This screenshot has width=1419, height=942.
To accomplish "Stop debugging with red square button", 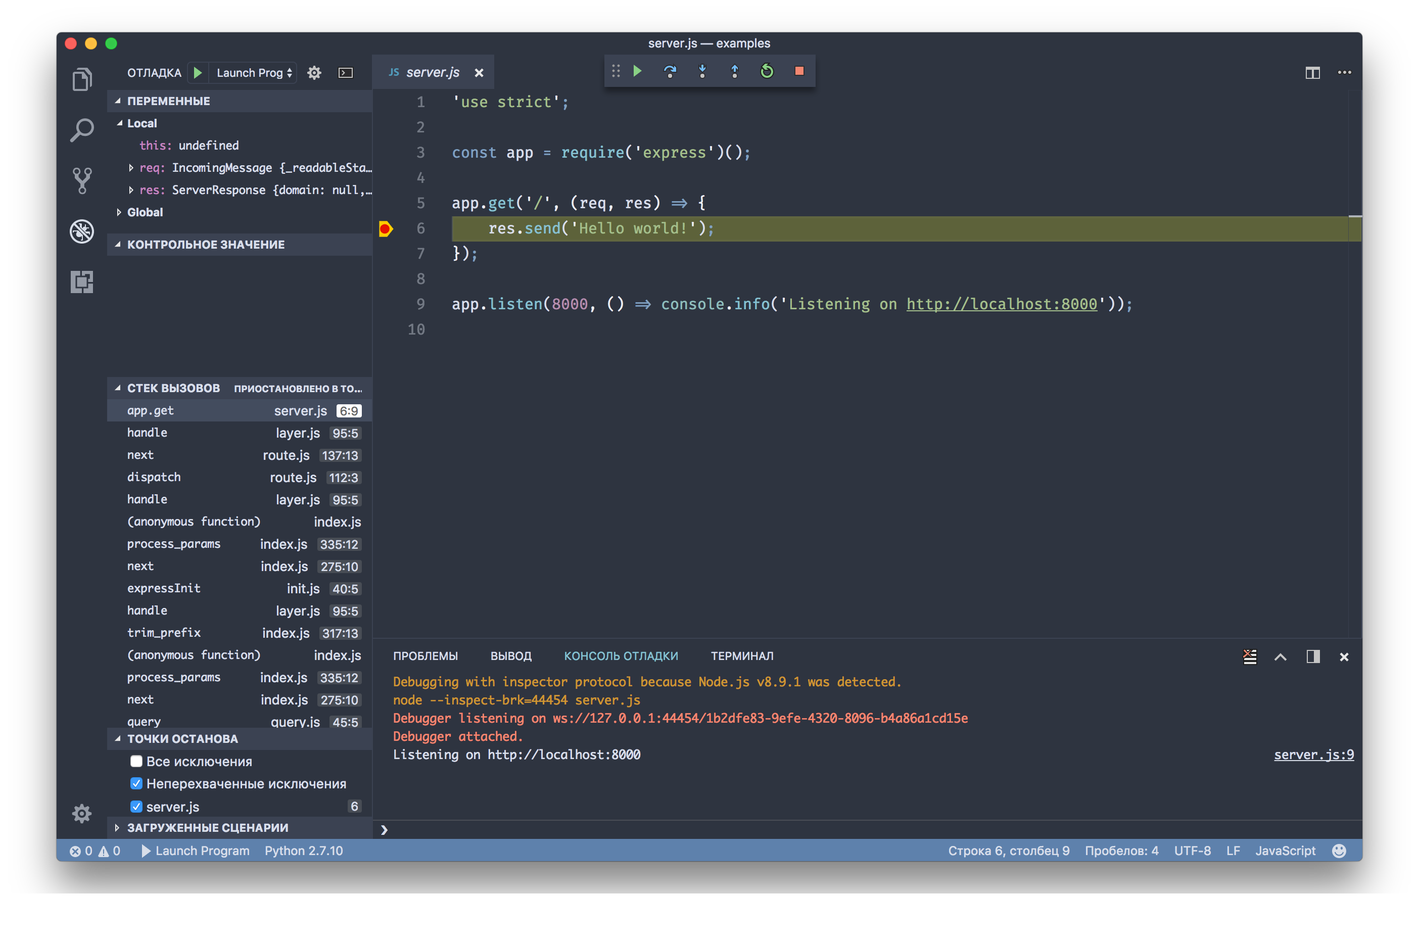I will (x=799, y=71).
